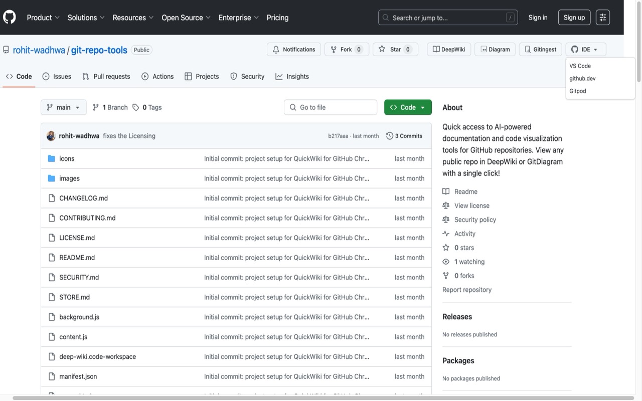Click the Sign in link
The width and height of the screenshot is (642, 401).
[x=538, y=18]
